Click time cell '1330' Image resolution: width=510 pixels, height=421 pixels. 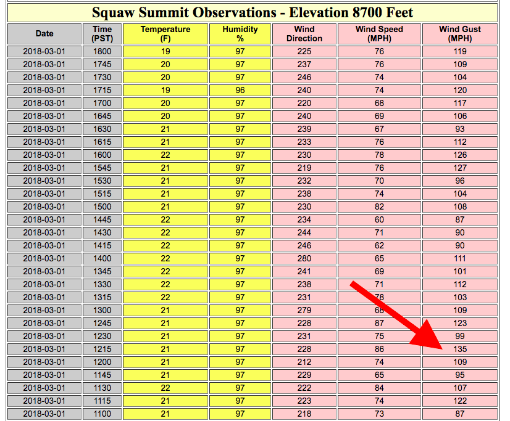[x=102, y=285]
